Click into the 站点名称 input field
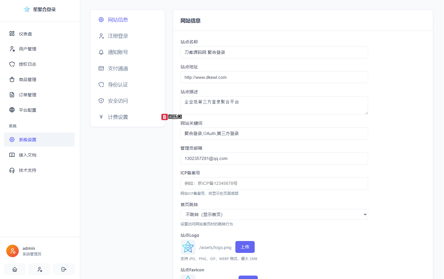 pos(274,52)
